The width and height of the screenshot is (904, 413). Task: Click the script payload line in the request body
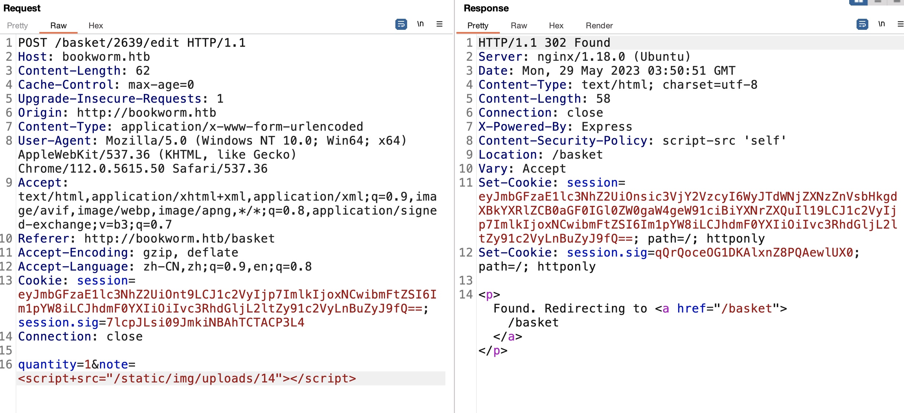[x=187, y=378]
